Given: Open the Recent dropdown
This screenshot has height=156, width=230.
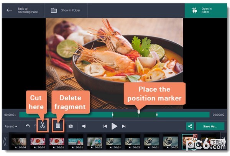Looking at the screenshot, I should tap(11, 126).
